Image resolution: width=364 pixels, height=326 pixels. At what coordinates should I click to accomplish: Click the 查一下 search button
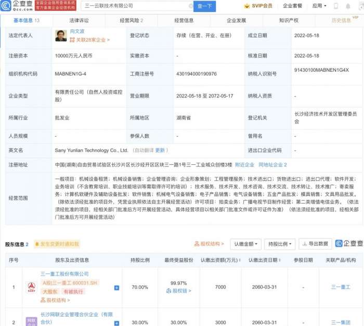click(205, 6)
